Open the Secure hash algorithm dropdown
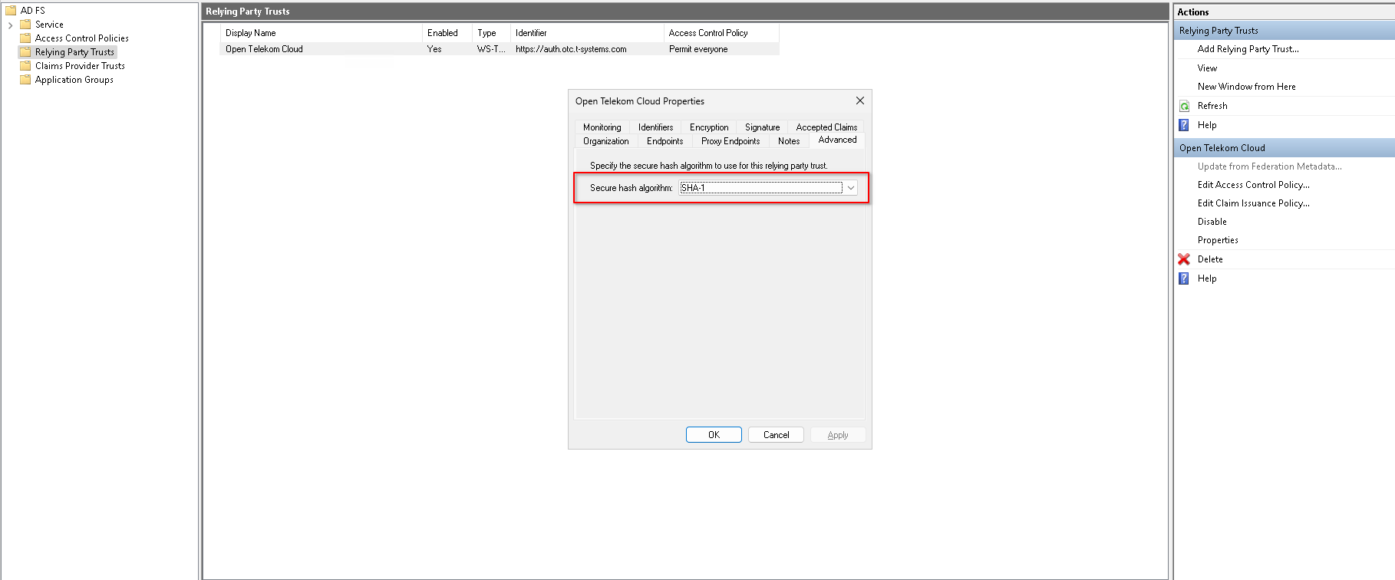 850,188
